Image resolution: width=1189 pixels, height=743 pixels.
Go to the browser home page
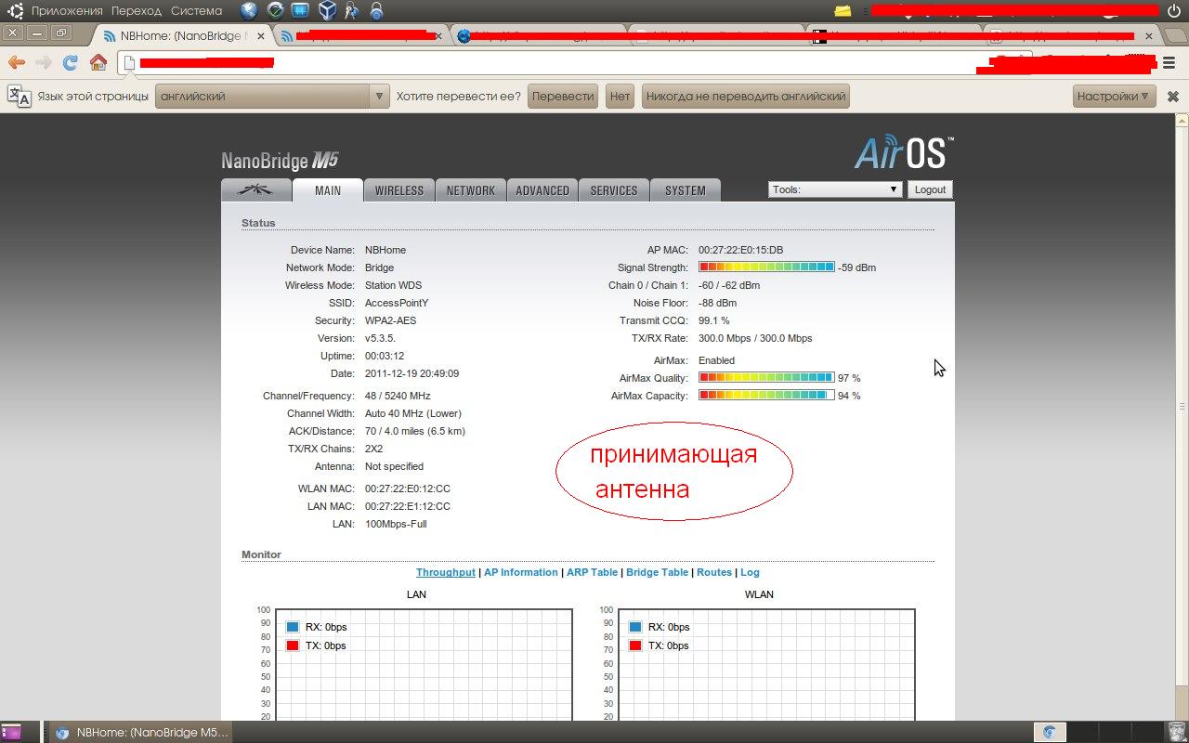[98, 62]
